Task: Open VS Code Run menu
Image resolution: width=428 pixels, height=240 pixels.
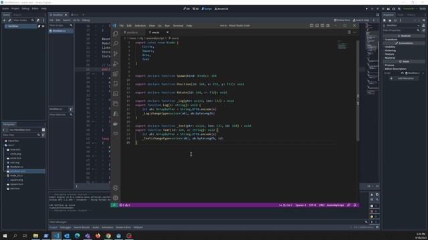Action: 167,25
